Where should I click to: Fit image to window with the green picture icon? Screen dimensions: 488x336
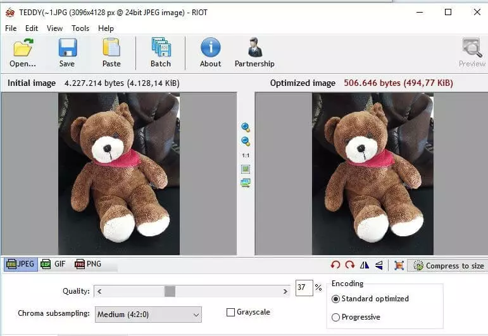pos(246,169)
